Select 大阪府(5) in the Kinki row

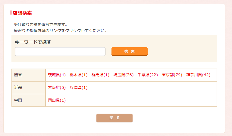[57, 88]
